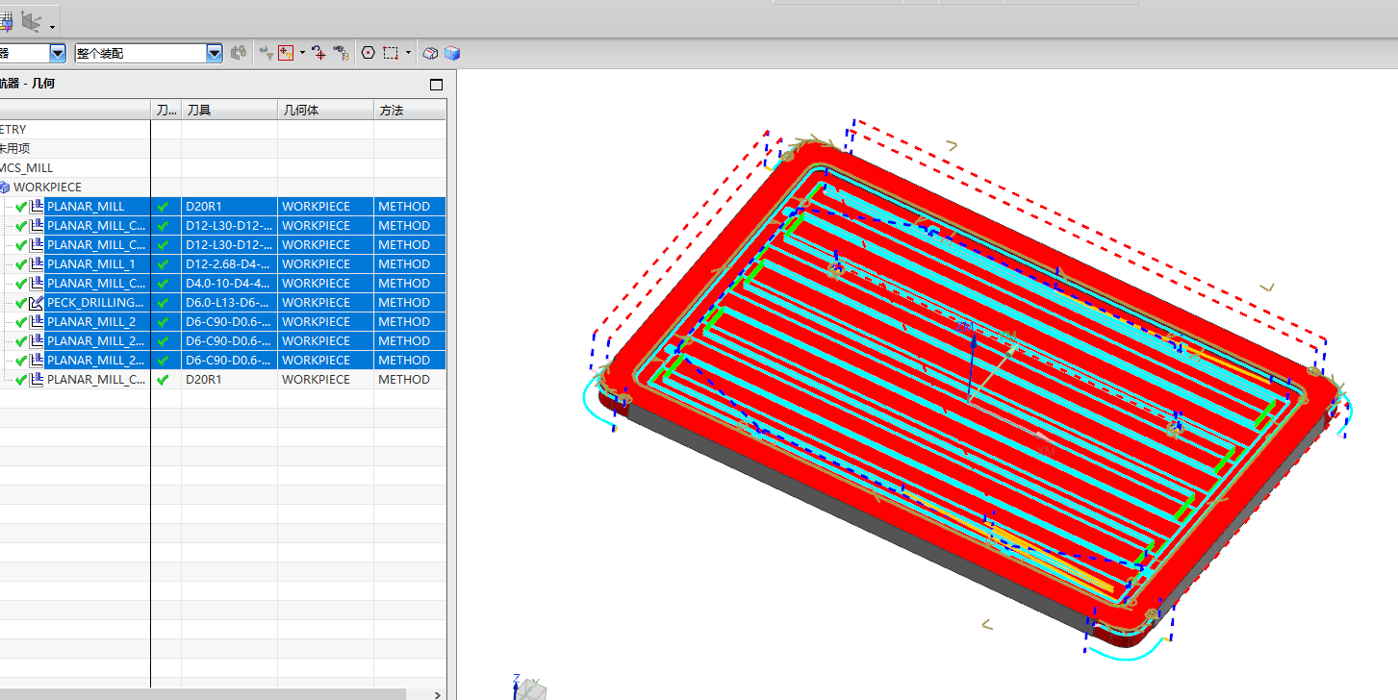Click the narrow 刀... column header
Image resolution: width=1398 pixels, height=700 pixels.
pos(165,111)
